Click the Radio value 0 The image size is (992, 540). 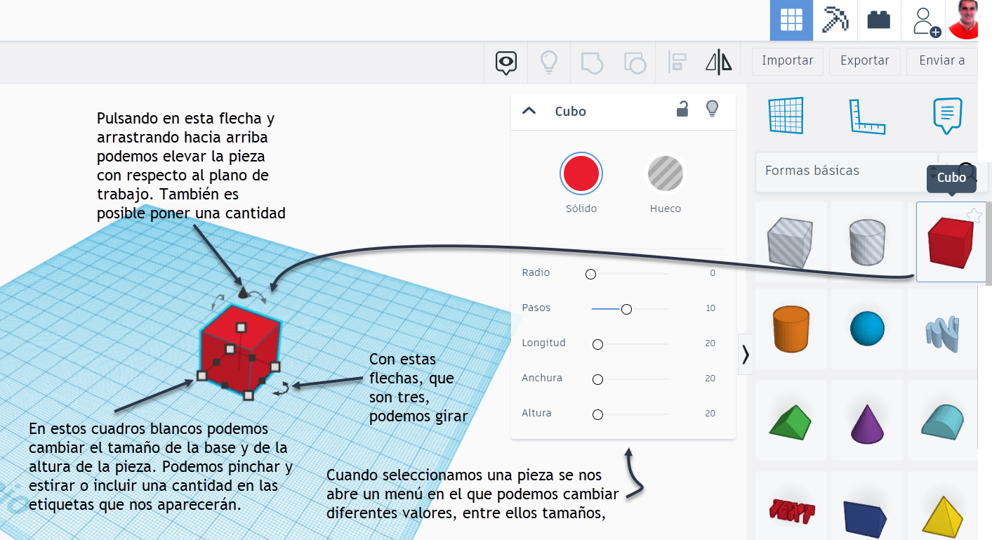point(713,273)
